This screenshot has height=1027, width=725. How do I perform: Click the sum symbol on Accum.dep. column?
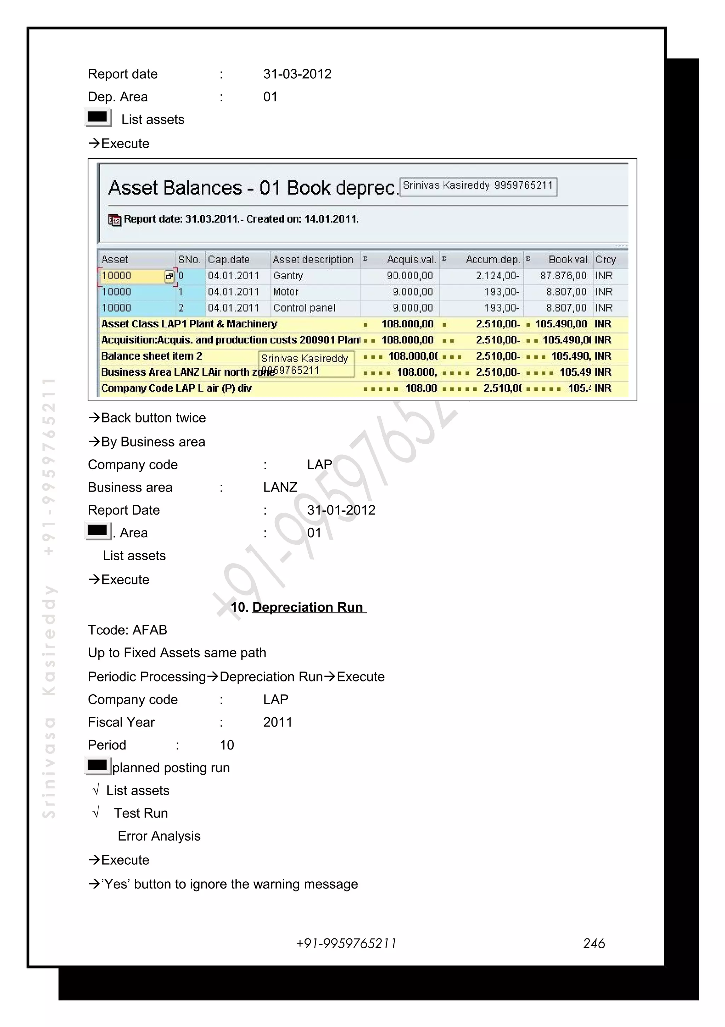point(444,259)
